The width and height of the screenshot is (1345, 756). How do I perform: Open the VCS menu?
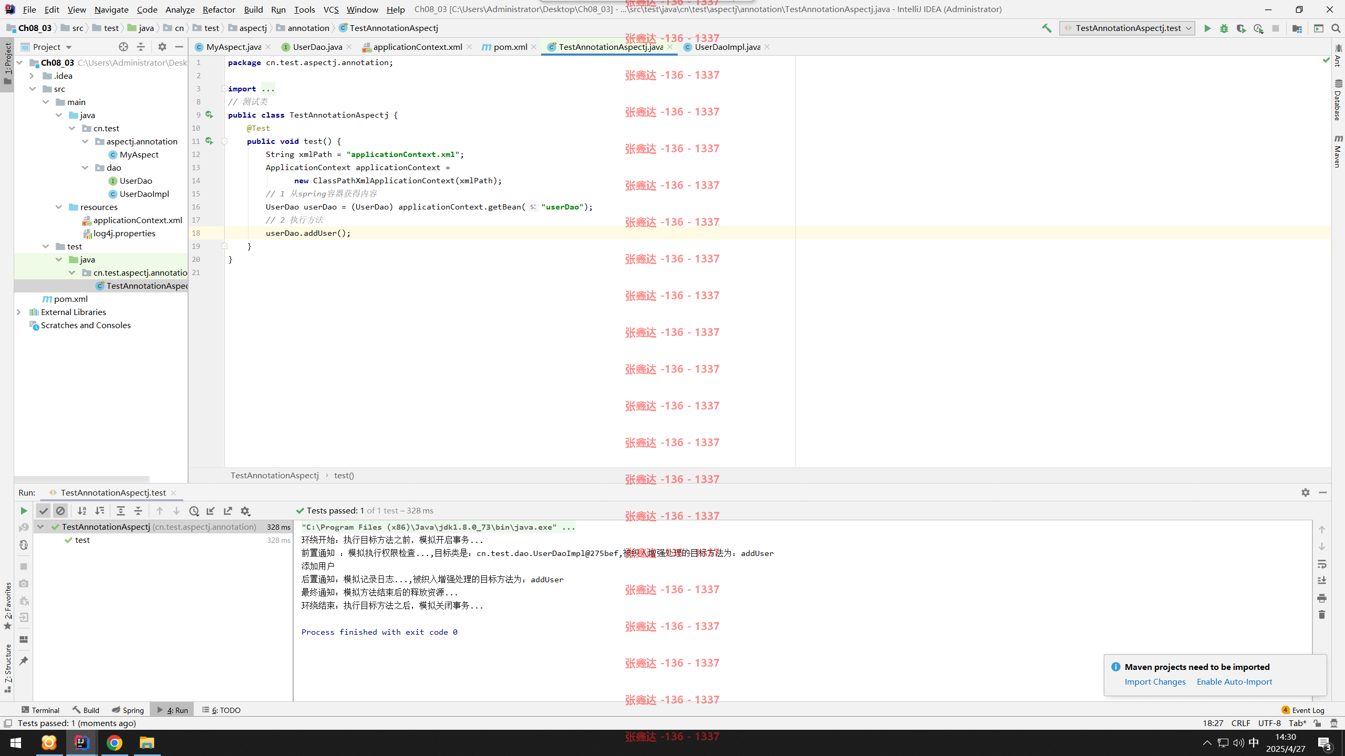pyautogui.click(x=331, y=9)
